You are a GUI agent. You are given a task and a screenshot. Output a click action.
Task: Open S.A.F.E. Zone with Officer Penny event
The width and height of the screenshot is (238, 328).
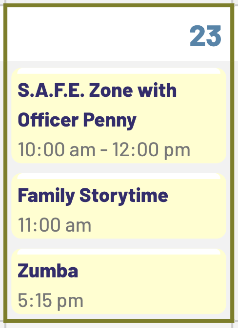pyautogui.click(x=97, y=105)
